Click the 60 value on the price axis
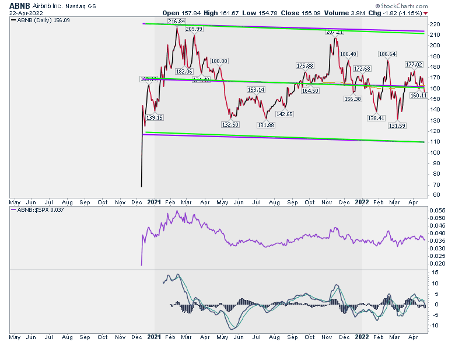This screenshot has width=455, height=342. 436,195
